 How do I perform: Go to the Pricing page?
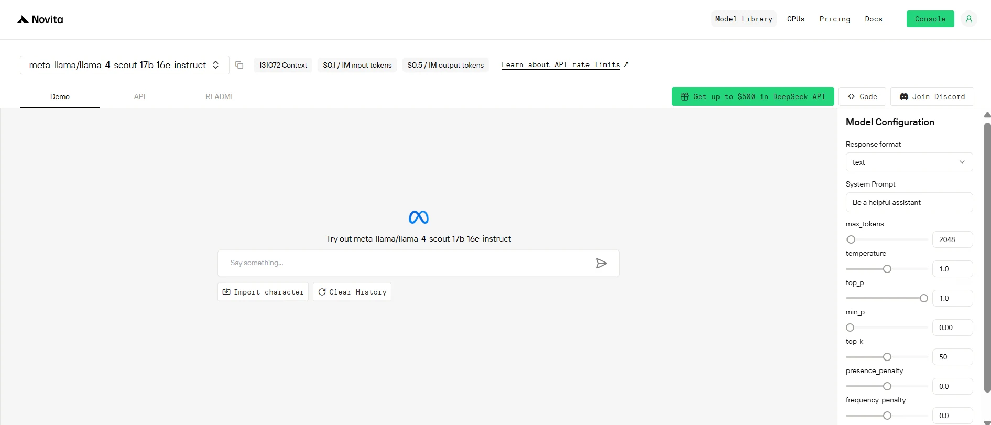[835, 19]
